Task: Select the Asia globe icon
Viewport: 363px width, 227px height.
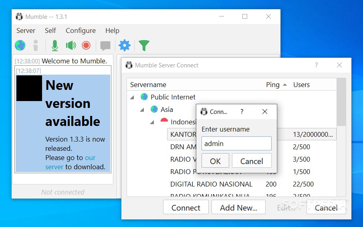Action: pos(154,109)
